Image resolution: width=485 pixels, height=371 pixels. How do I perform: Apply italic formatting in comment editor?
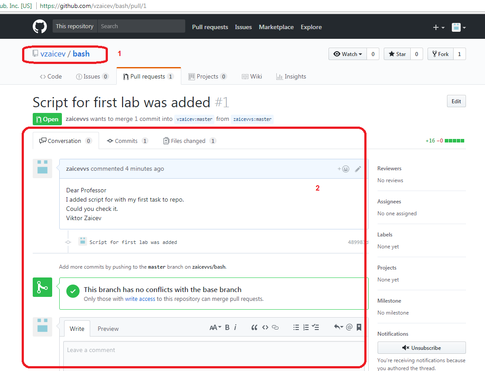235,327
